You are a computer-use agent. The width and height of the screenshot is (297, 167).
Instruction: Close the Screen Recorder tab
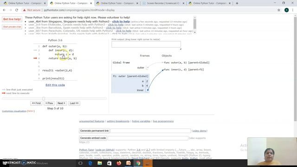pyautogui.click(x=183, y=3)
